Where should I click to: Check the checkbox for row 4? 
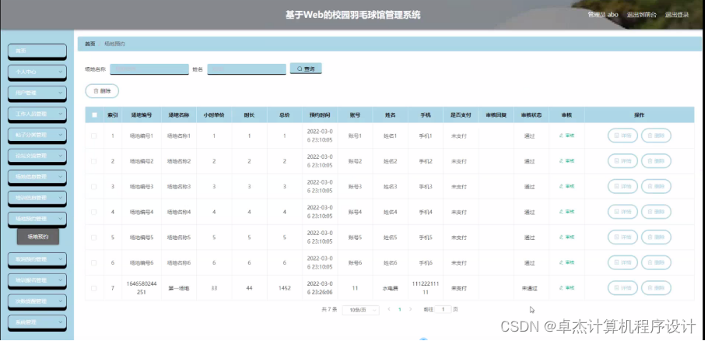pos(94,212)
